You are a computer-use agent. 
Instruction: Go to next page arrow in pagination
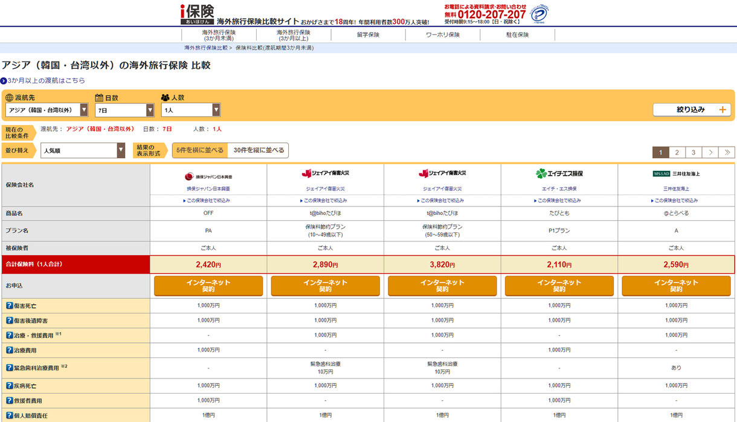tap(711, 152)
